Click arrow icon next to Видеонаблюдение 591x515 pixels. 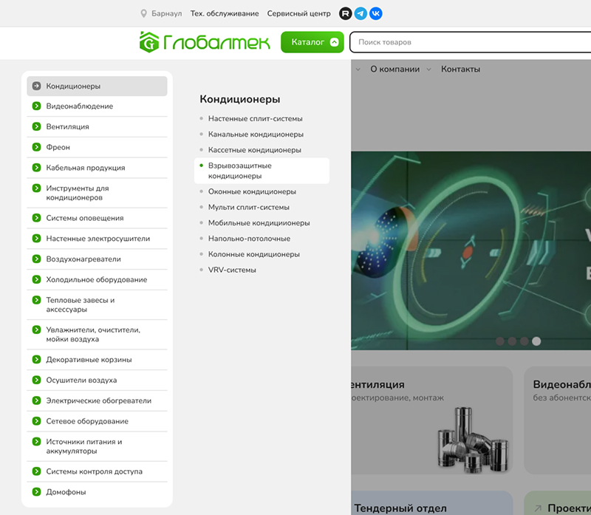[x=36, y=106]
